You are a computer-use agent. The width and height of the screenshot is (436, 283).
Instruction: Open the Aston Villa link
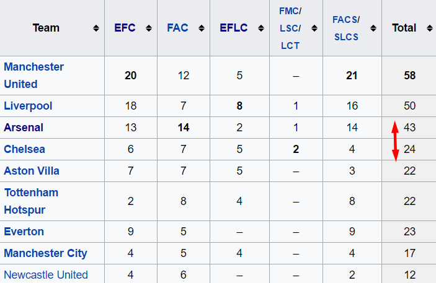(32, 171)
